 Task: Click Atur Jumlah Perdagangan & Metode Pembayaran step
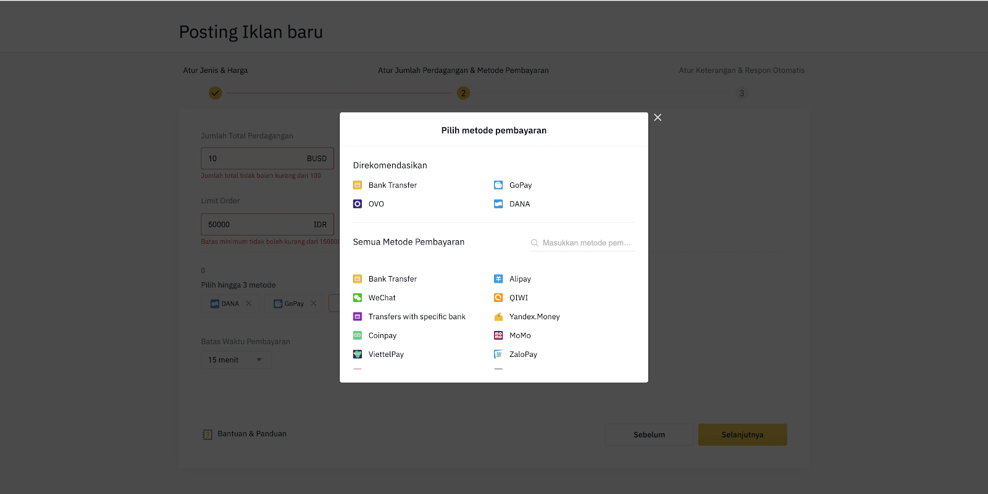(463, 70)
